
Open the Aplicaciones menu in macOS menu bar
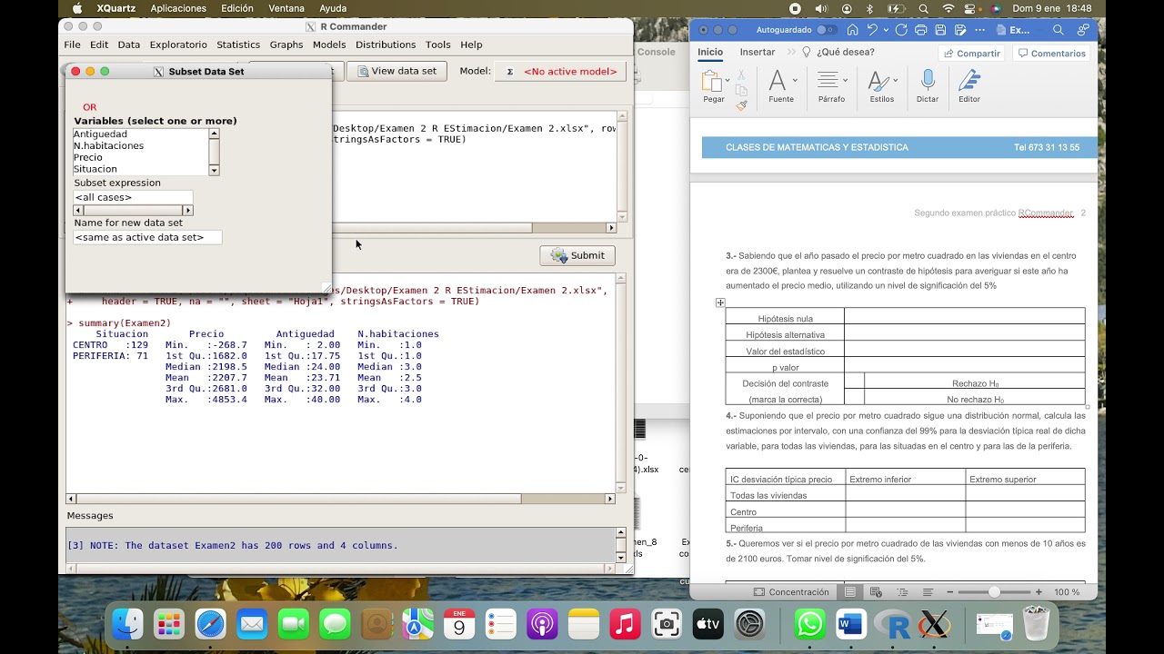pyautogui.click(x=176, y=8)
